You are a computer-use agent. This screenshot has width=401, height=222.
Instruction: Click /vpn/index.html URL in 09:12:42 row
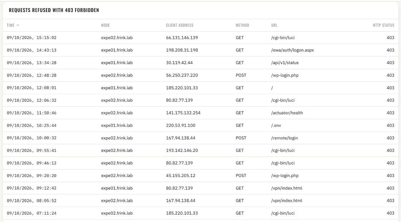pyautogui.click(x=287, y=188)
